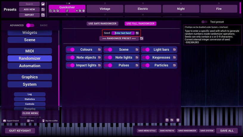The width and height of the screenshot is (243, 137).
Task: Toggle the Light bars randomizer switch
Action: click(146, 50)
